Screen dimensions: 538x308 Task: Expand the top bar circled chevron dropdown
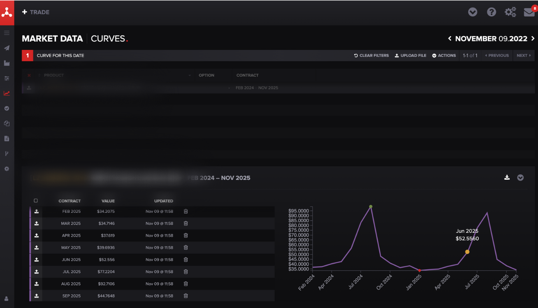(473, 12)
